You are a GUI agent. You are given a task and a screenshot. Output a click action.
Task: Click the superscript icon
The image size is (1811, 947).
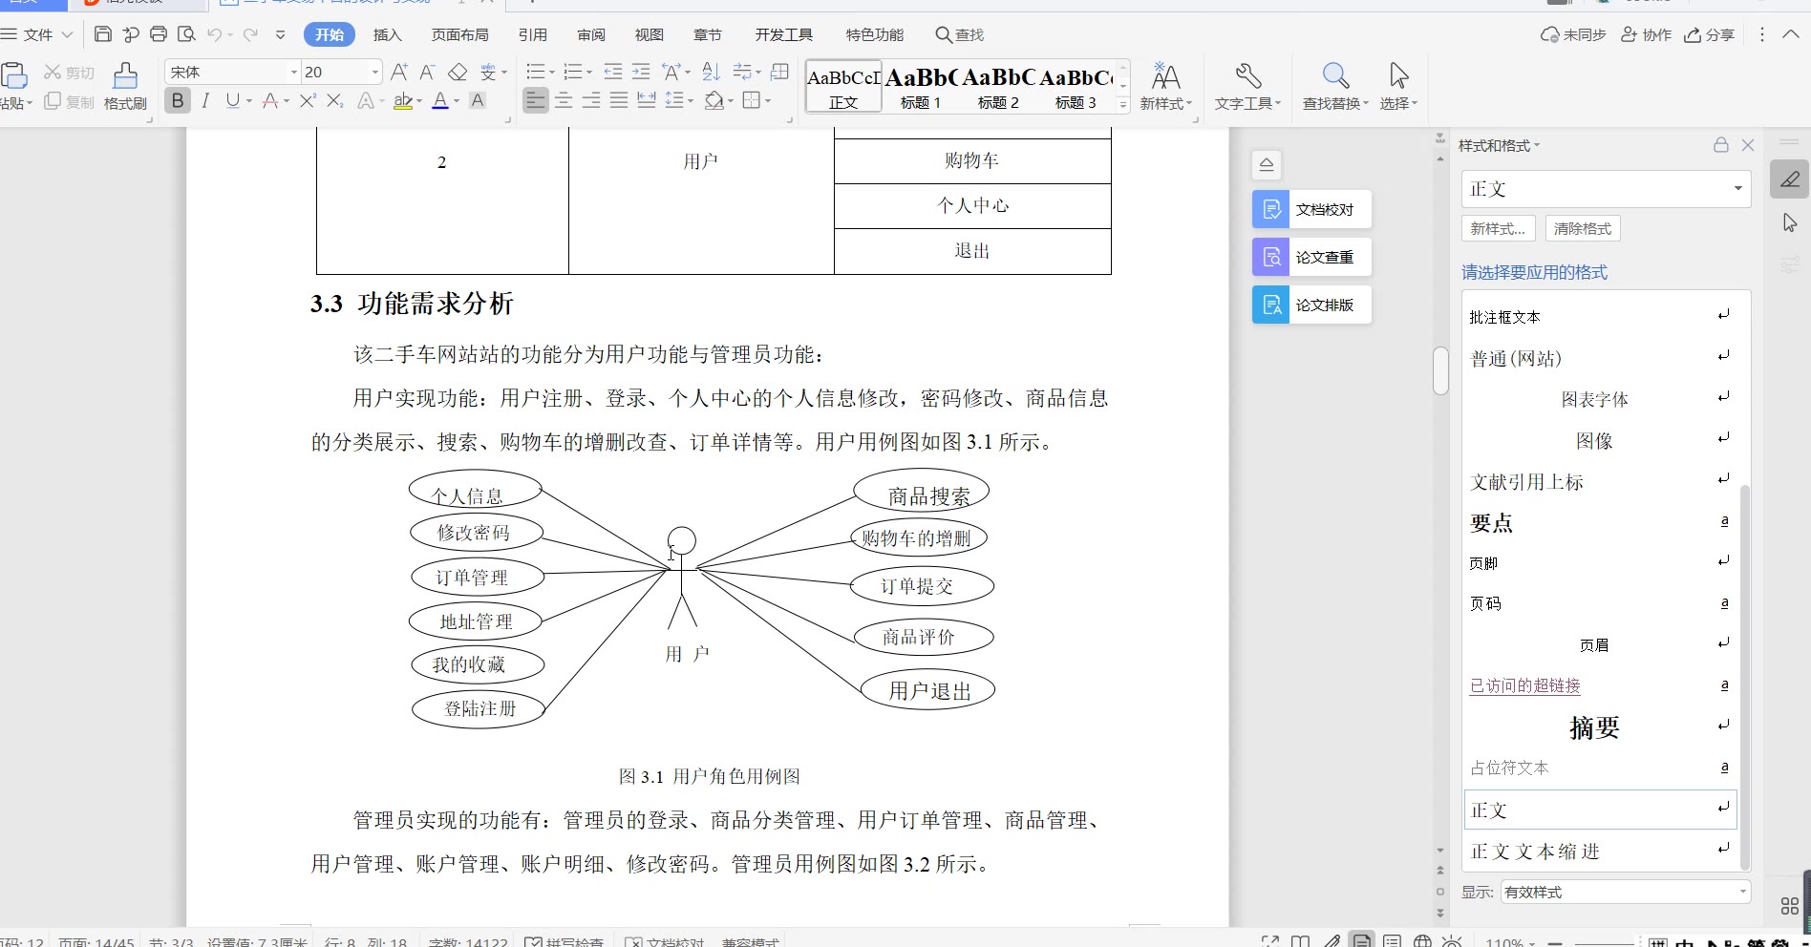click(x=308, y=100)
